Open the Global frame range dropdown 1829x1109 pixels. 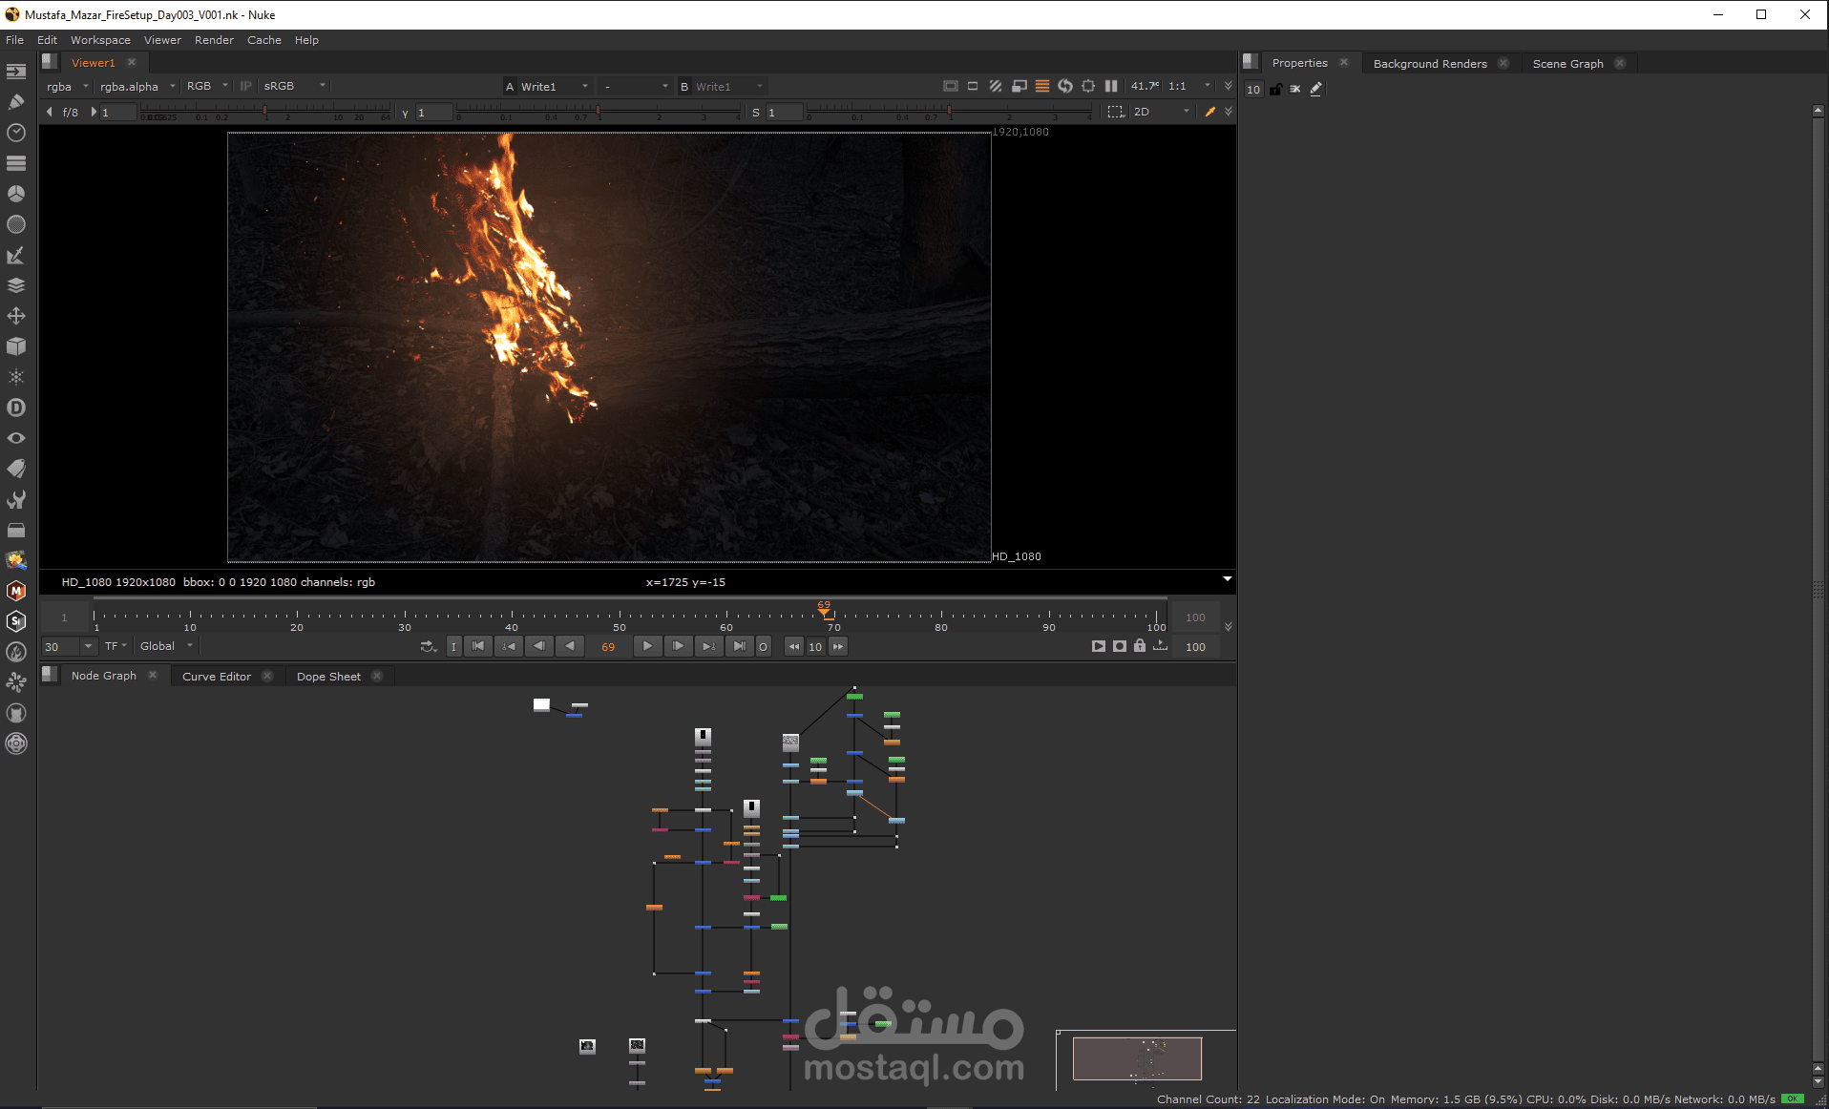point(166,646)
